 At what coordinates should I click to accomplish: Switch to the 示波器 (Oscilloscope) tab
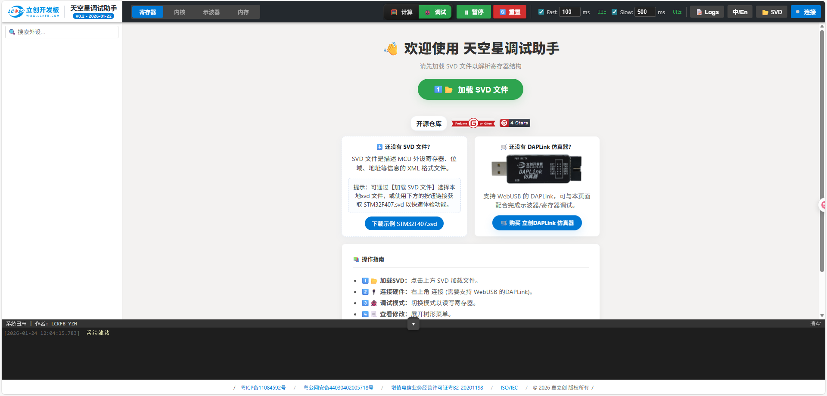click(x=211, y=12)
